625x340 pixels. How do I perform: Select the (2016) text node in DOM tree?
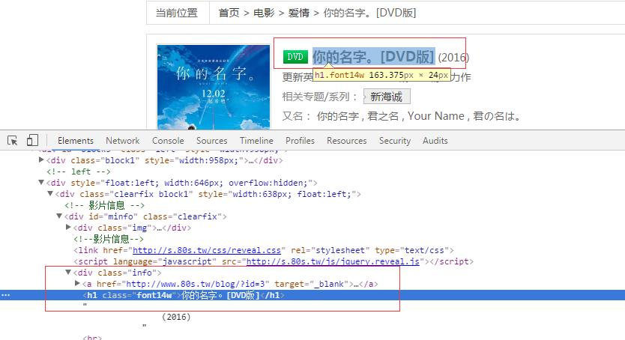[x=176, y=317]
